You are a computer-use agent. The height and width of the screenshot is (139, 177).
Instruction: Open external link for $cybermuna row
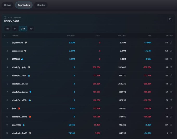click(171, 43)
